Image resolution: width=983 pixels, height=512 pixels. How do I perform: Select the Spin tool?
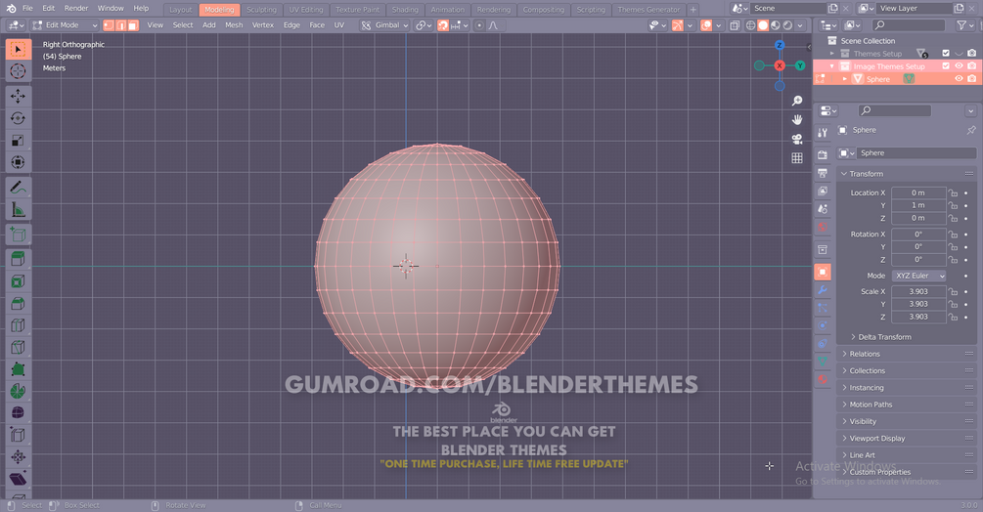click(x=19, y=391)
